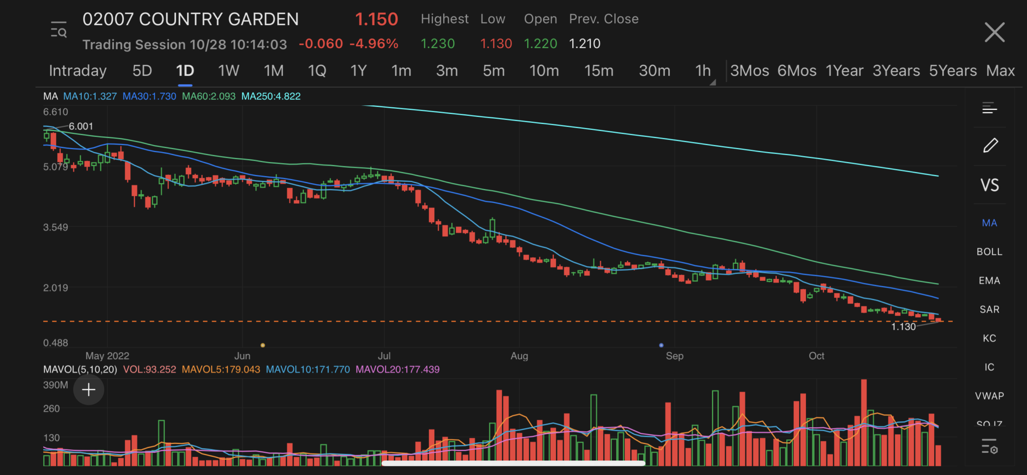Add a new indicator panel plus button

pos(89,389)
